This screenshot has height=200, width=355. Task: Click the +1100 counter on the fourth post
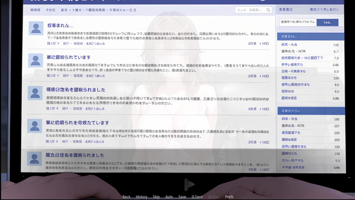click(x=264, y=142)
